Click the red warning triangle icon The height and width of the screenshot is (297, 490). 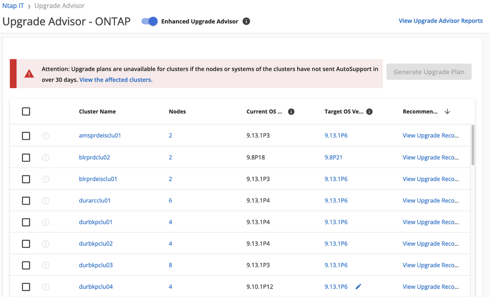tap(29, 74)
